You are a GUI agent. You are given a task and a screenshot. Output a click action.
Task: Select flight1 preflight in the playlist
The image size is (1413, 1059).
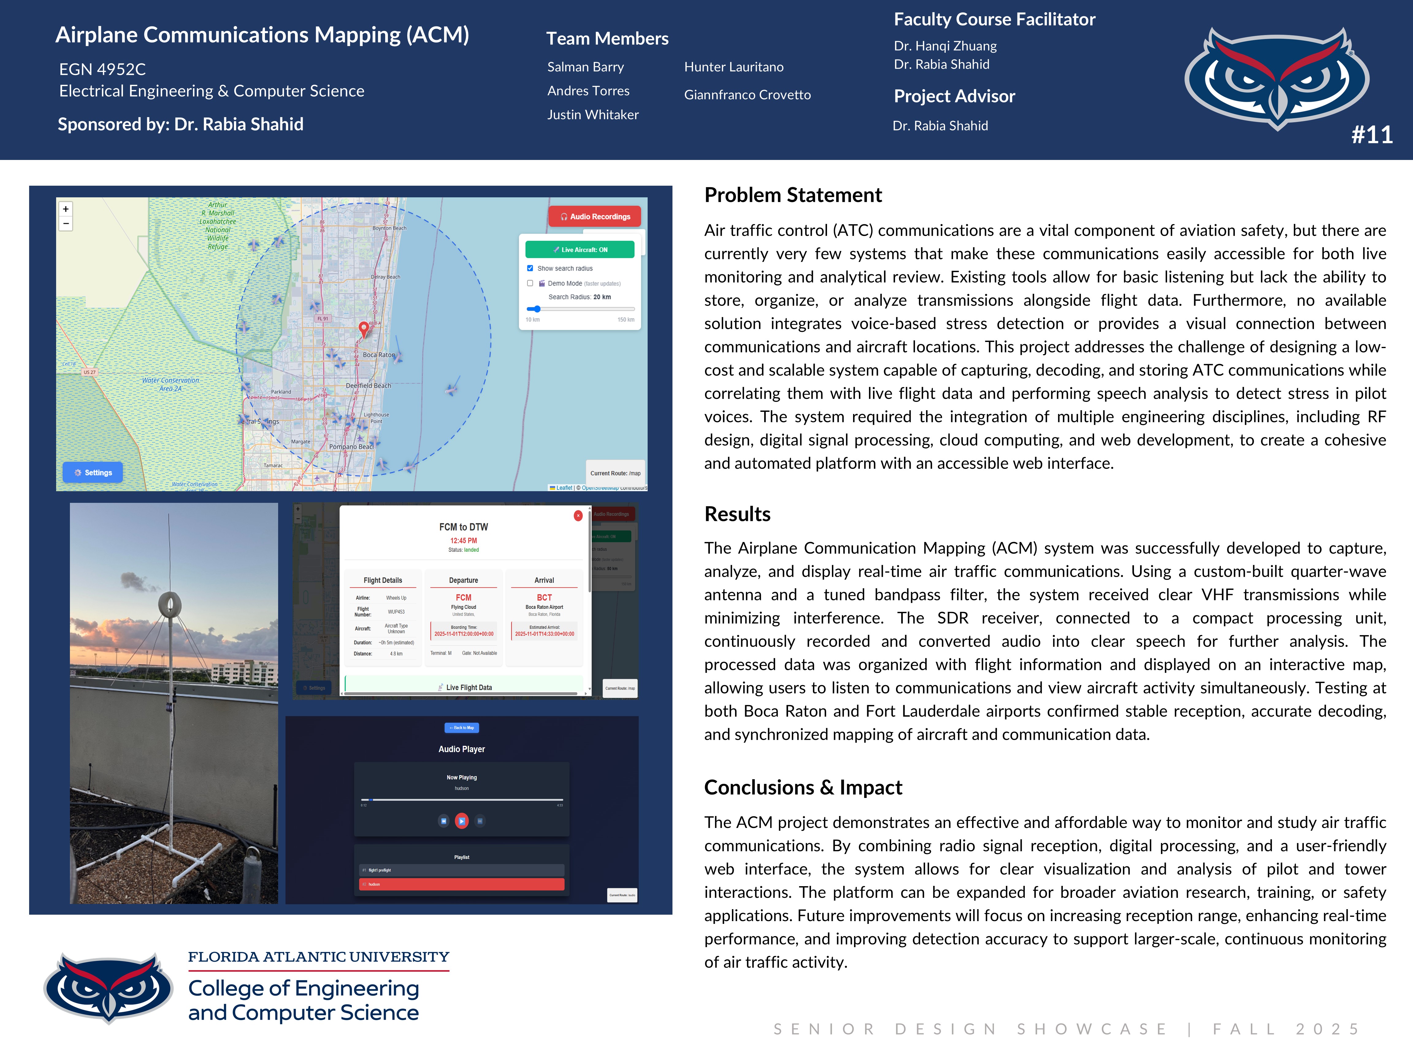click(461, 870)
